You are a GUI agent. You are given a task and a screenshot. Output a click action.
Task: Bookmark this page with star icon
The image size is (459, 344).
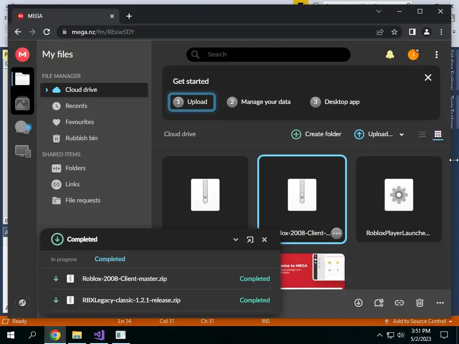(394, 32)
